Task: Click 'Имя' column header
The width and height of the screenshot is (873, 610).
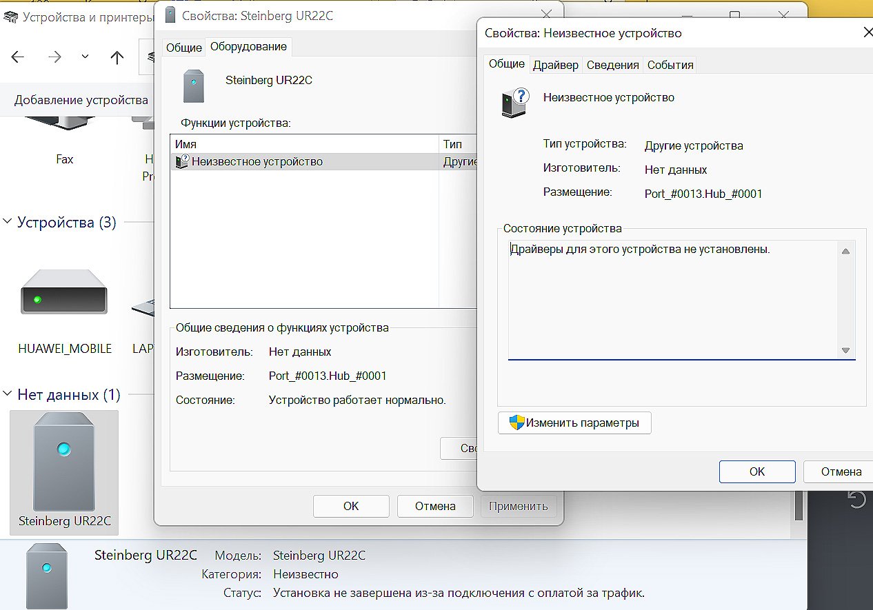Action: tap(305, 144)
